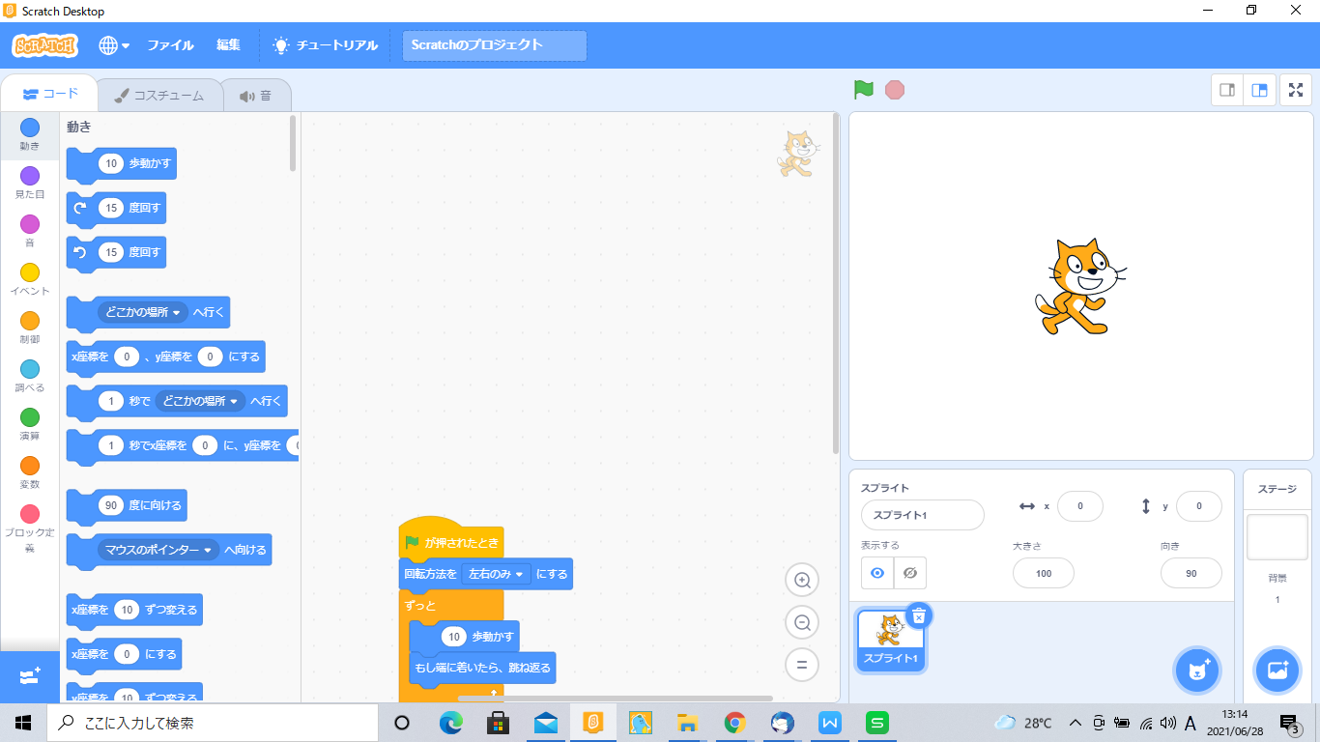
Task: Open the Windows Start menu
Action: pos(23,723)
